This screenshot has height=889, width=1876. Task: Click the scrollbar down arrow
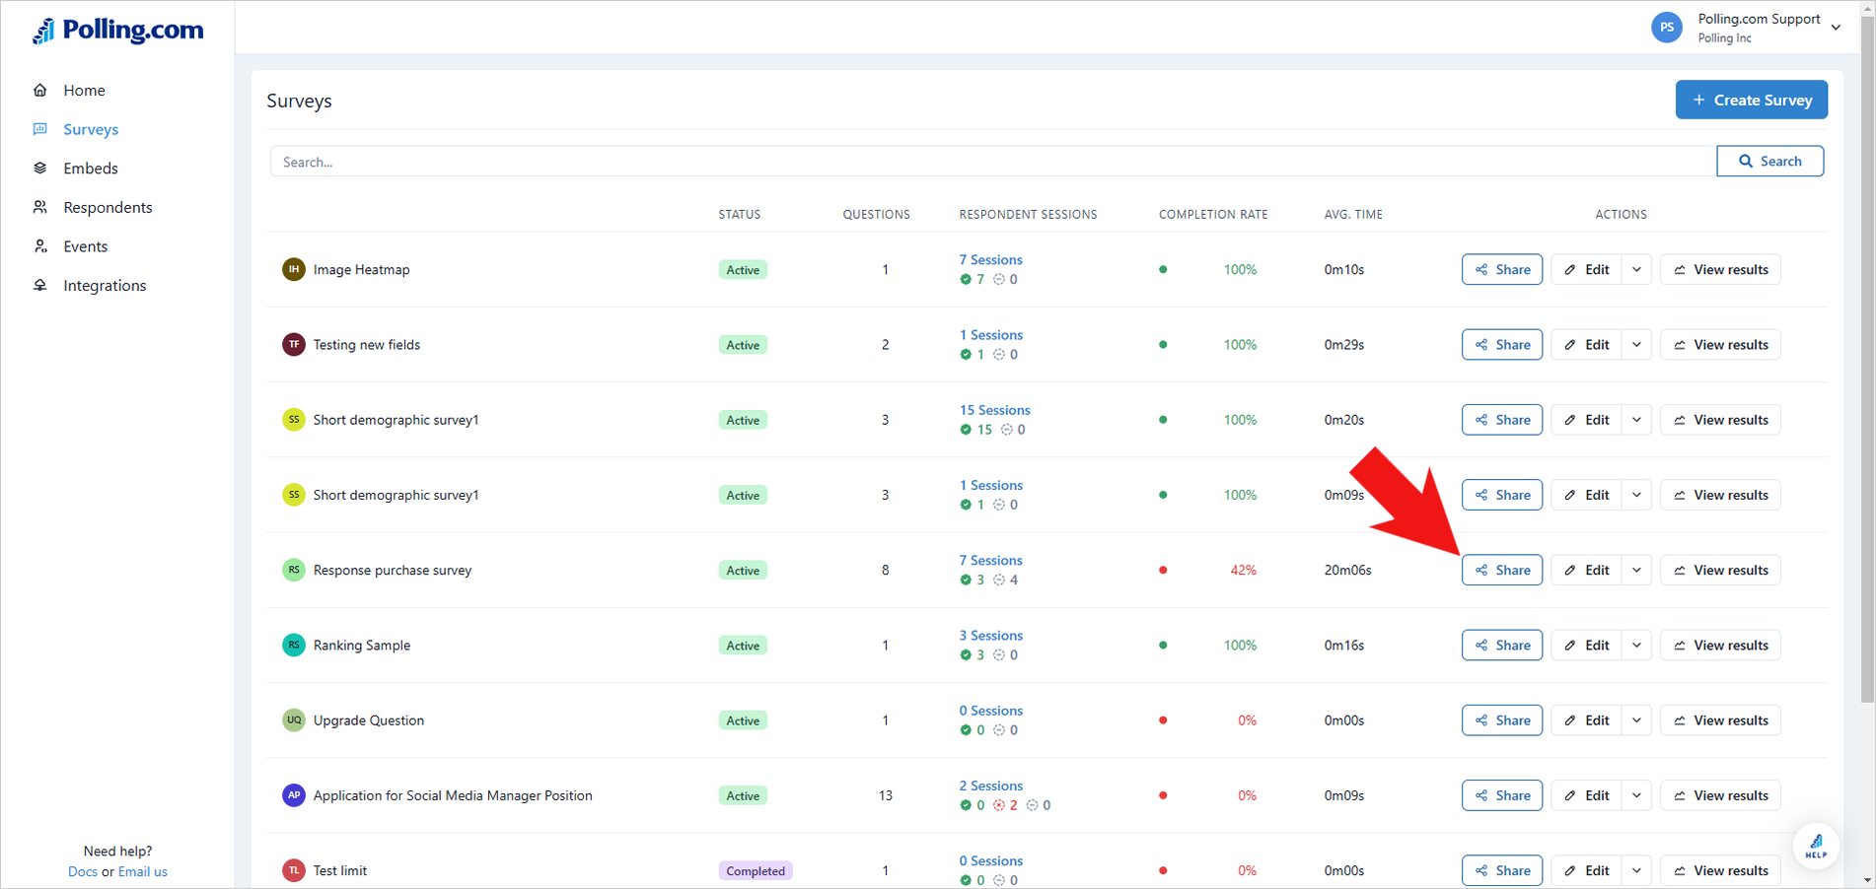coord(1867,880)
